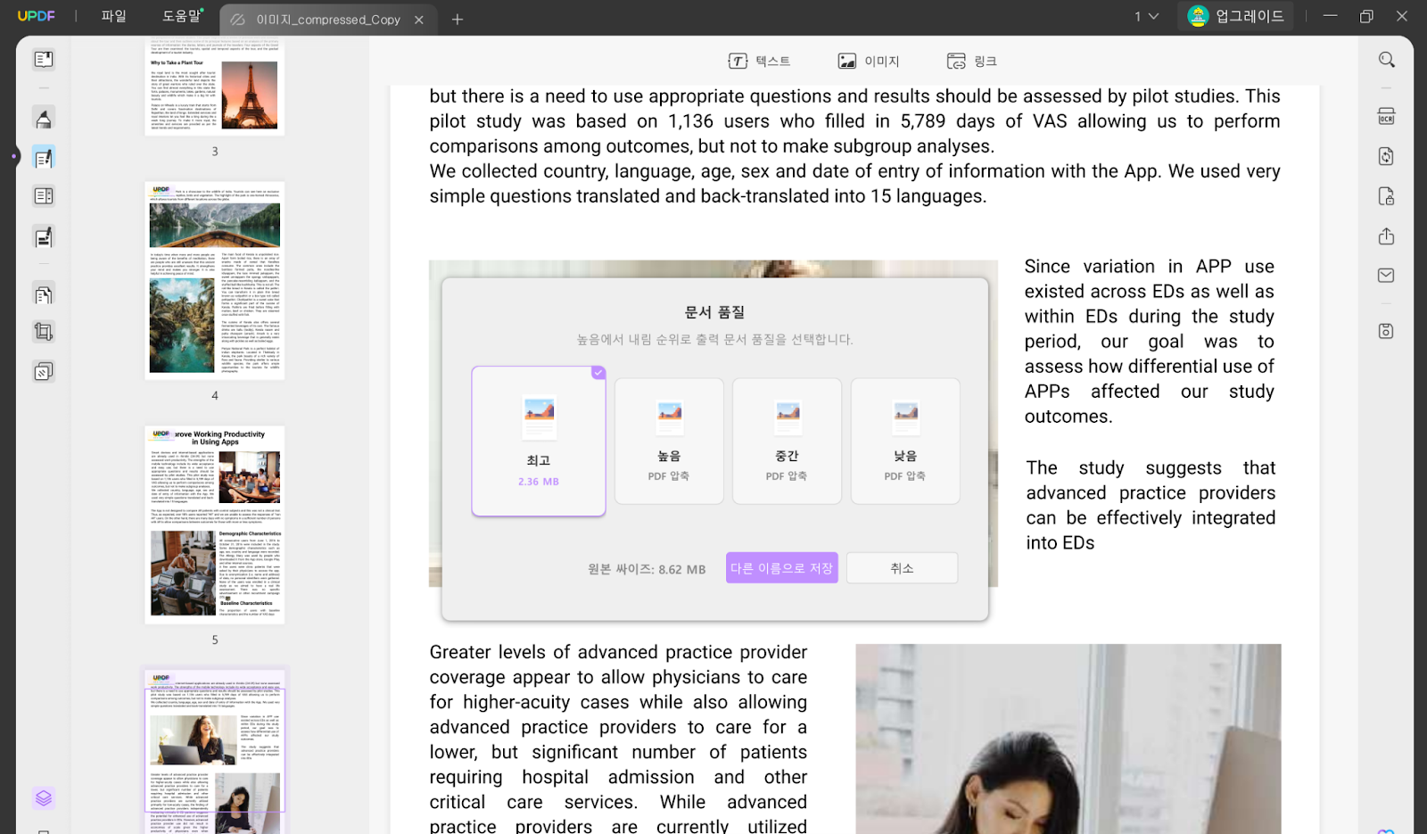Open the Reader mode icon in left sidebar
The width and height of the screenshot is (1427, 834).
tap(43, 60)
